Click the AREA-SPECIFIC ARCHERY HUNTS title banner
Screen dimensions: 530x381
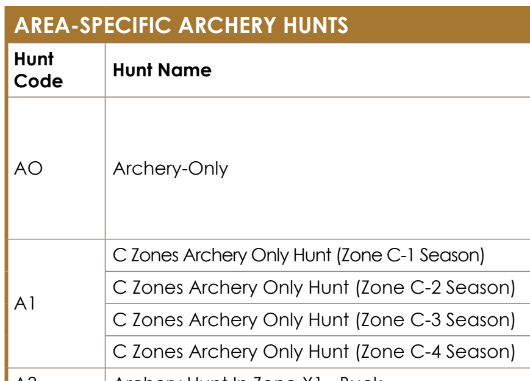(267, 24)
